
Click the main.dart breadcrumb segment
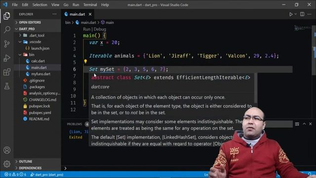[x=88, y=22]
